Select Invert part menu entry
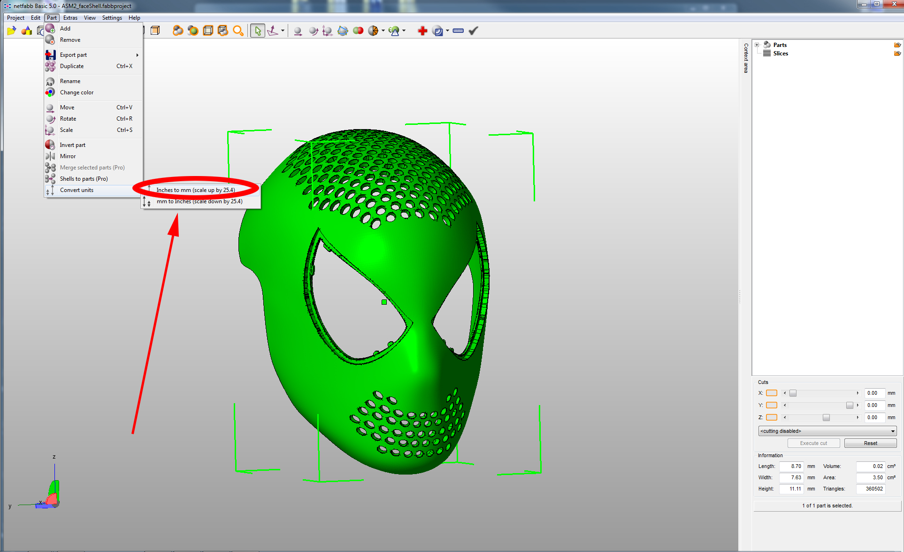 click(93, 145)
